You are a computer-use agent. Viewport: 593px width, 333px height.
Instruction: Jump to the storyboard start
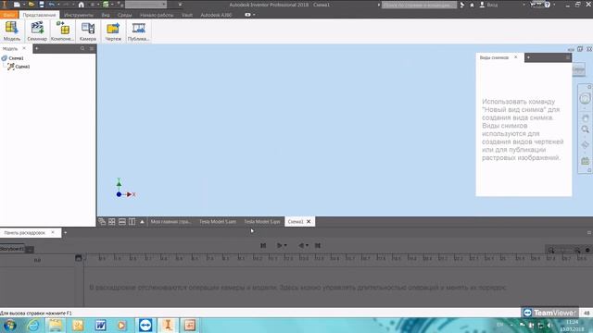point(263,245)
